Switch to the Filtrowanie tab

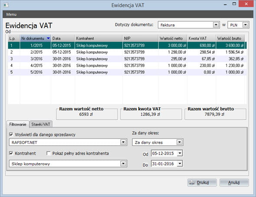point(18,124)
